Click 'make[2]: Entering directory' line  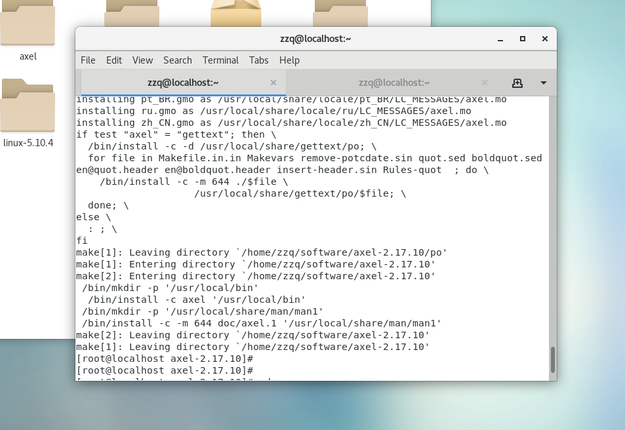(x=256, y=276)
